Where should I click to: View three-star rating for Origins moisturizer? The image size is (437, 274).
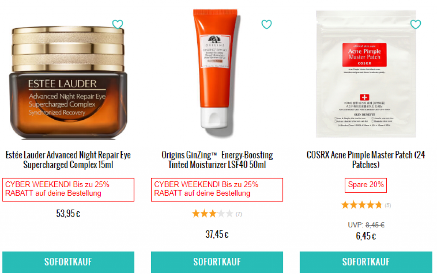point(213,213)
